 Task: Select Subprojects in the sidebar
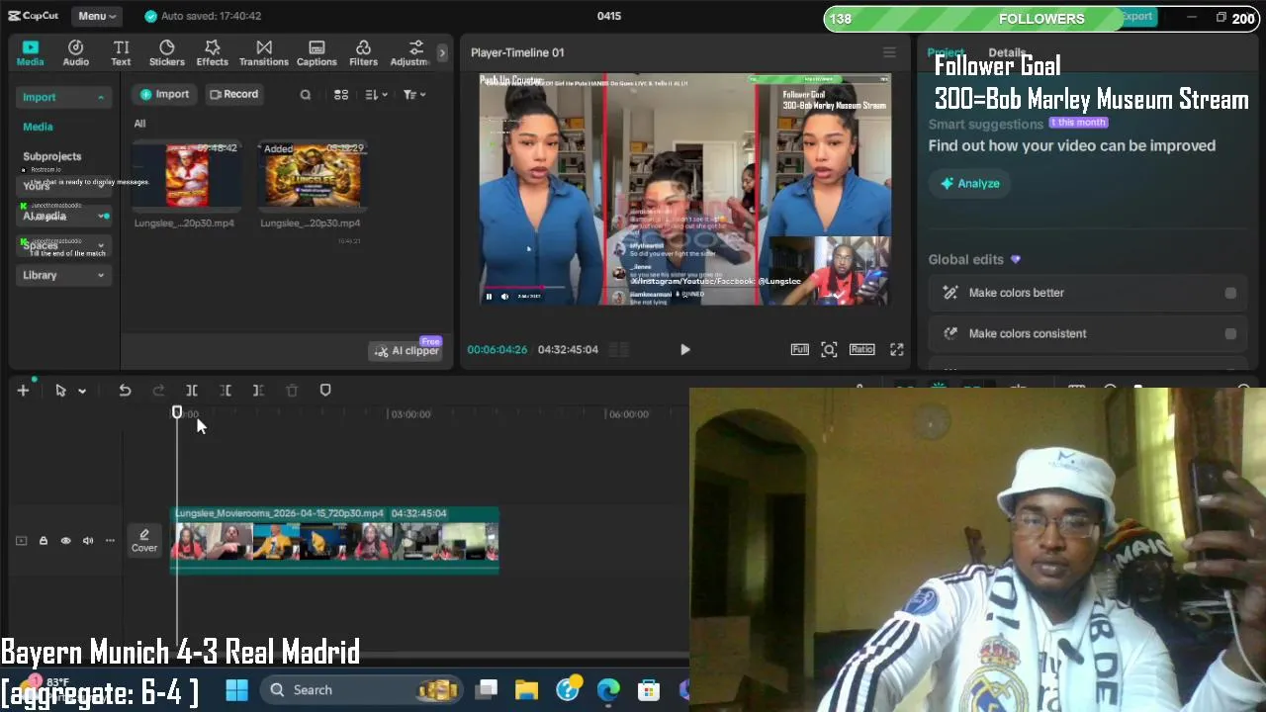(51, 156)
